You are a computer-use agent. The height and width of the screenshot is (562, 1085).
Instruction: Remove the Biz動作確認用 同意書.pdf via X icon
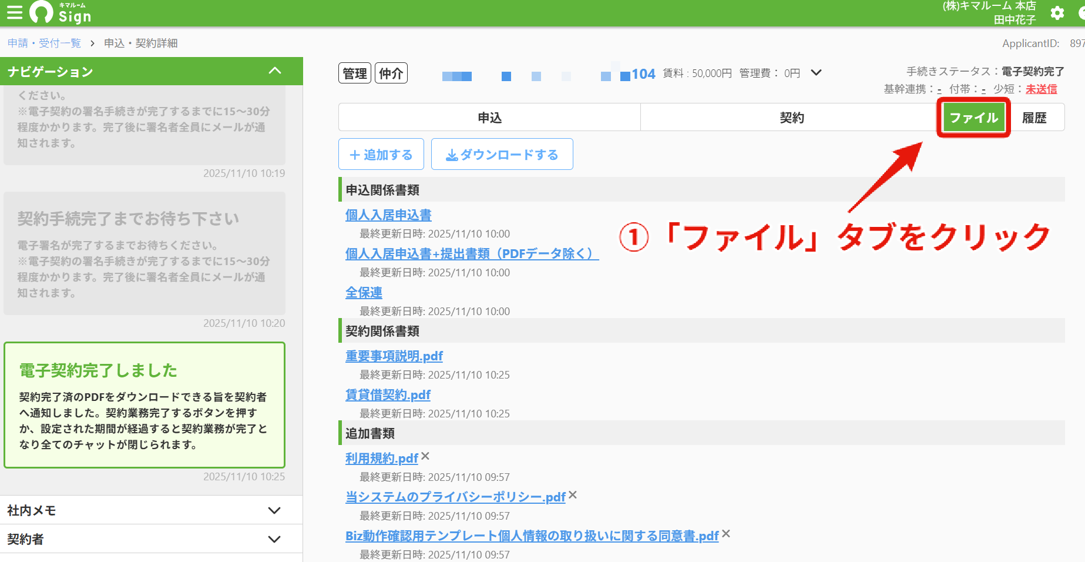[x=726, y=534]
